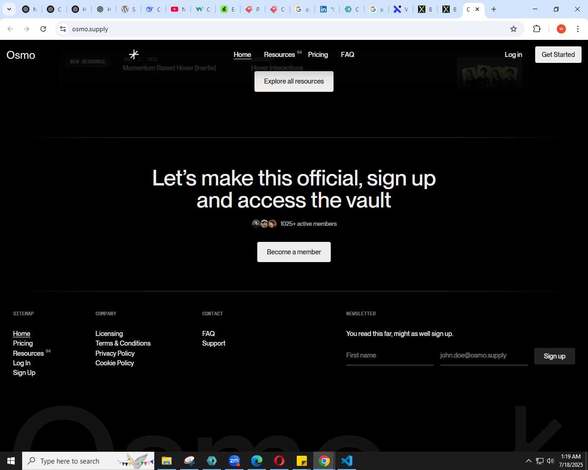Go back to previous page
The width and height of the screenshot is (588, 470).
click(10, 29)
